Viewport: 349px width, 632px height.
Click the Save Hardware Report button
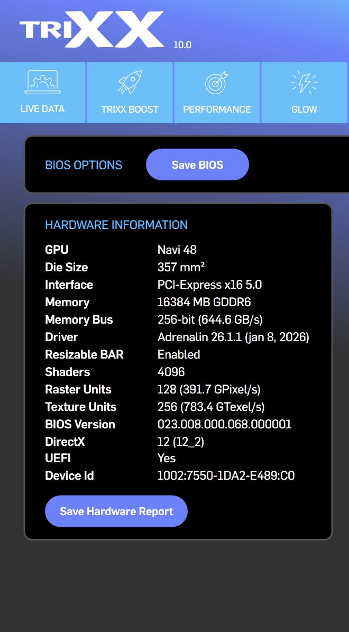coord(116,511)
